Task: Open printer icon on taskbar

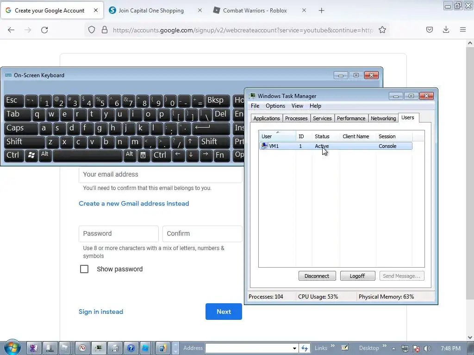Action: point(115,348)
